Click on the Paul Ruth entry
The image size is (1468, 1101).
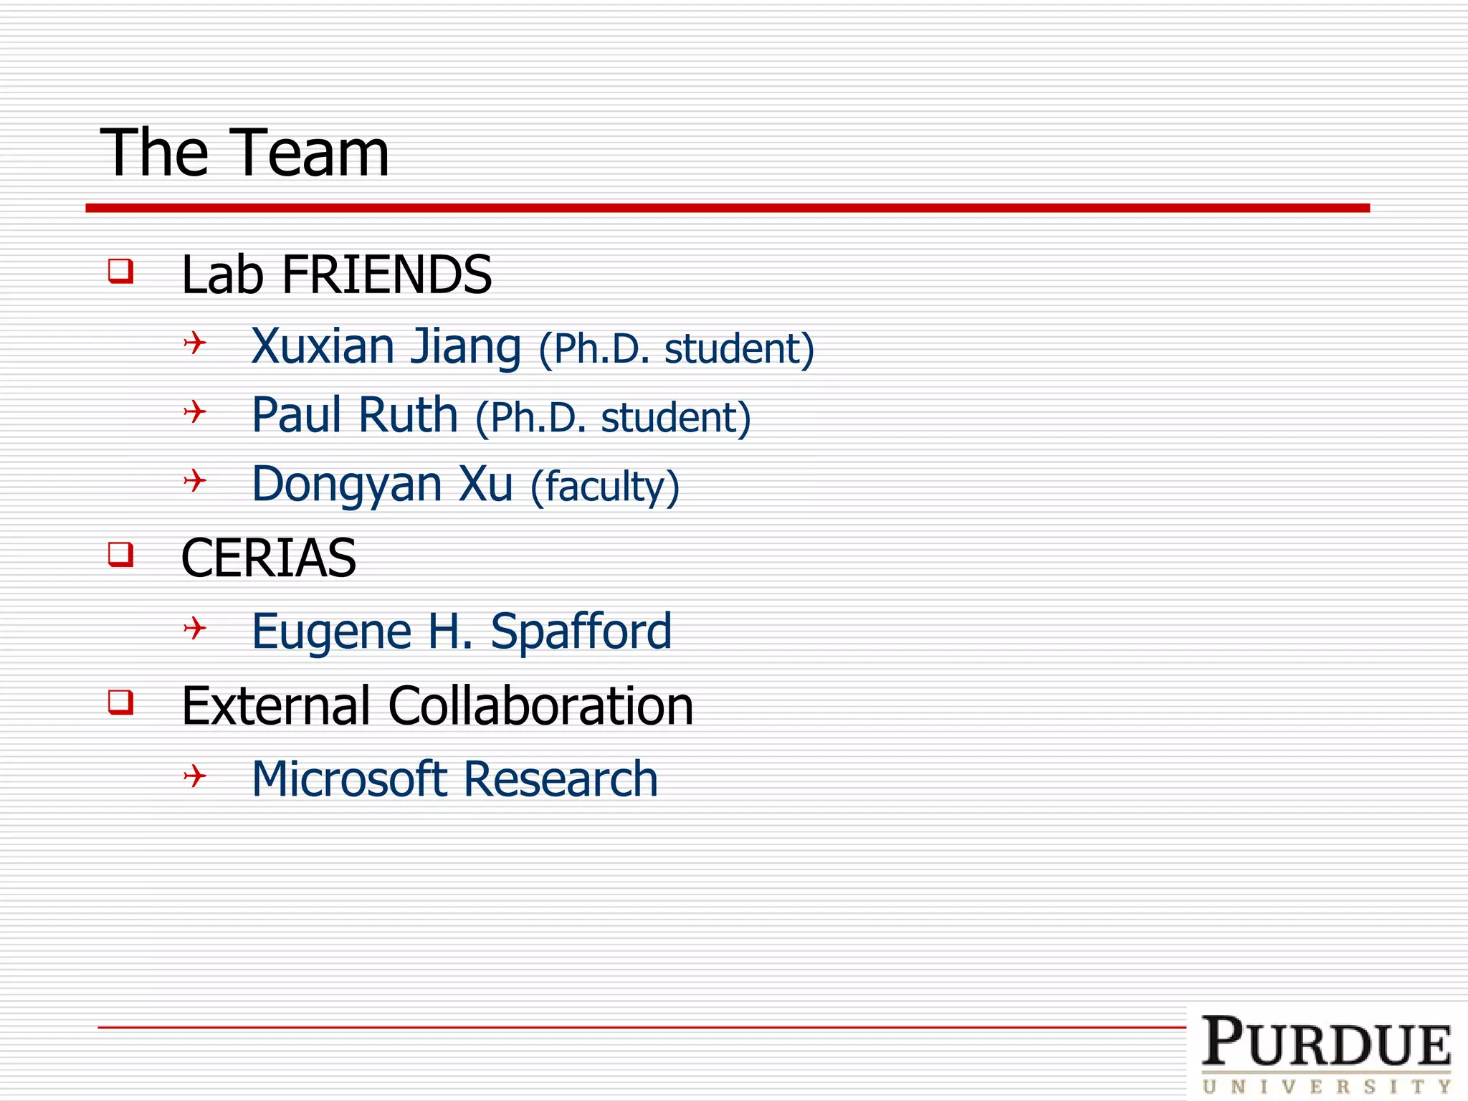(355, 415)
